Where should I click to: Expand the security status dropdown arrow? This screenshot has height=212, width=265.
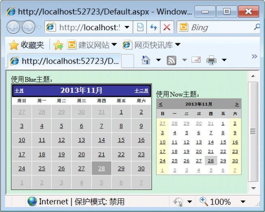[x=190, y=202]
